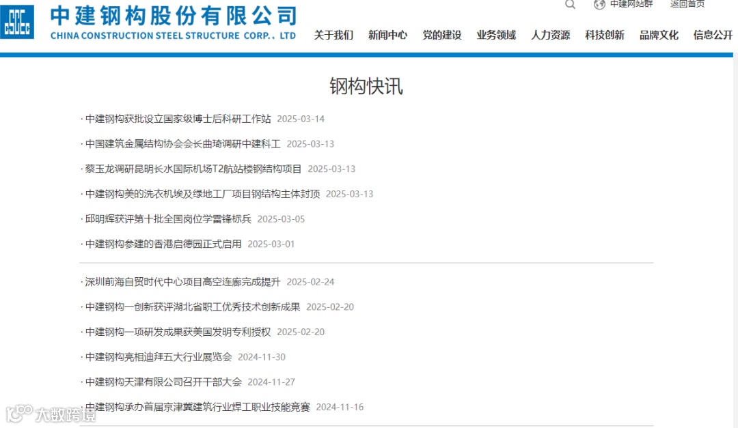The width and height of the screenshot is (738, 428).
Task: Open news on 国家级博士后科研工作站
Action: (x=178, y=119)
